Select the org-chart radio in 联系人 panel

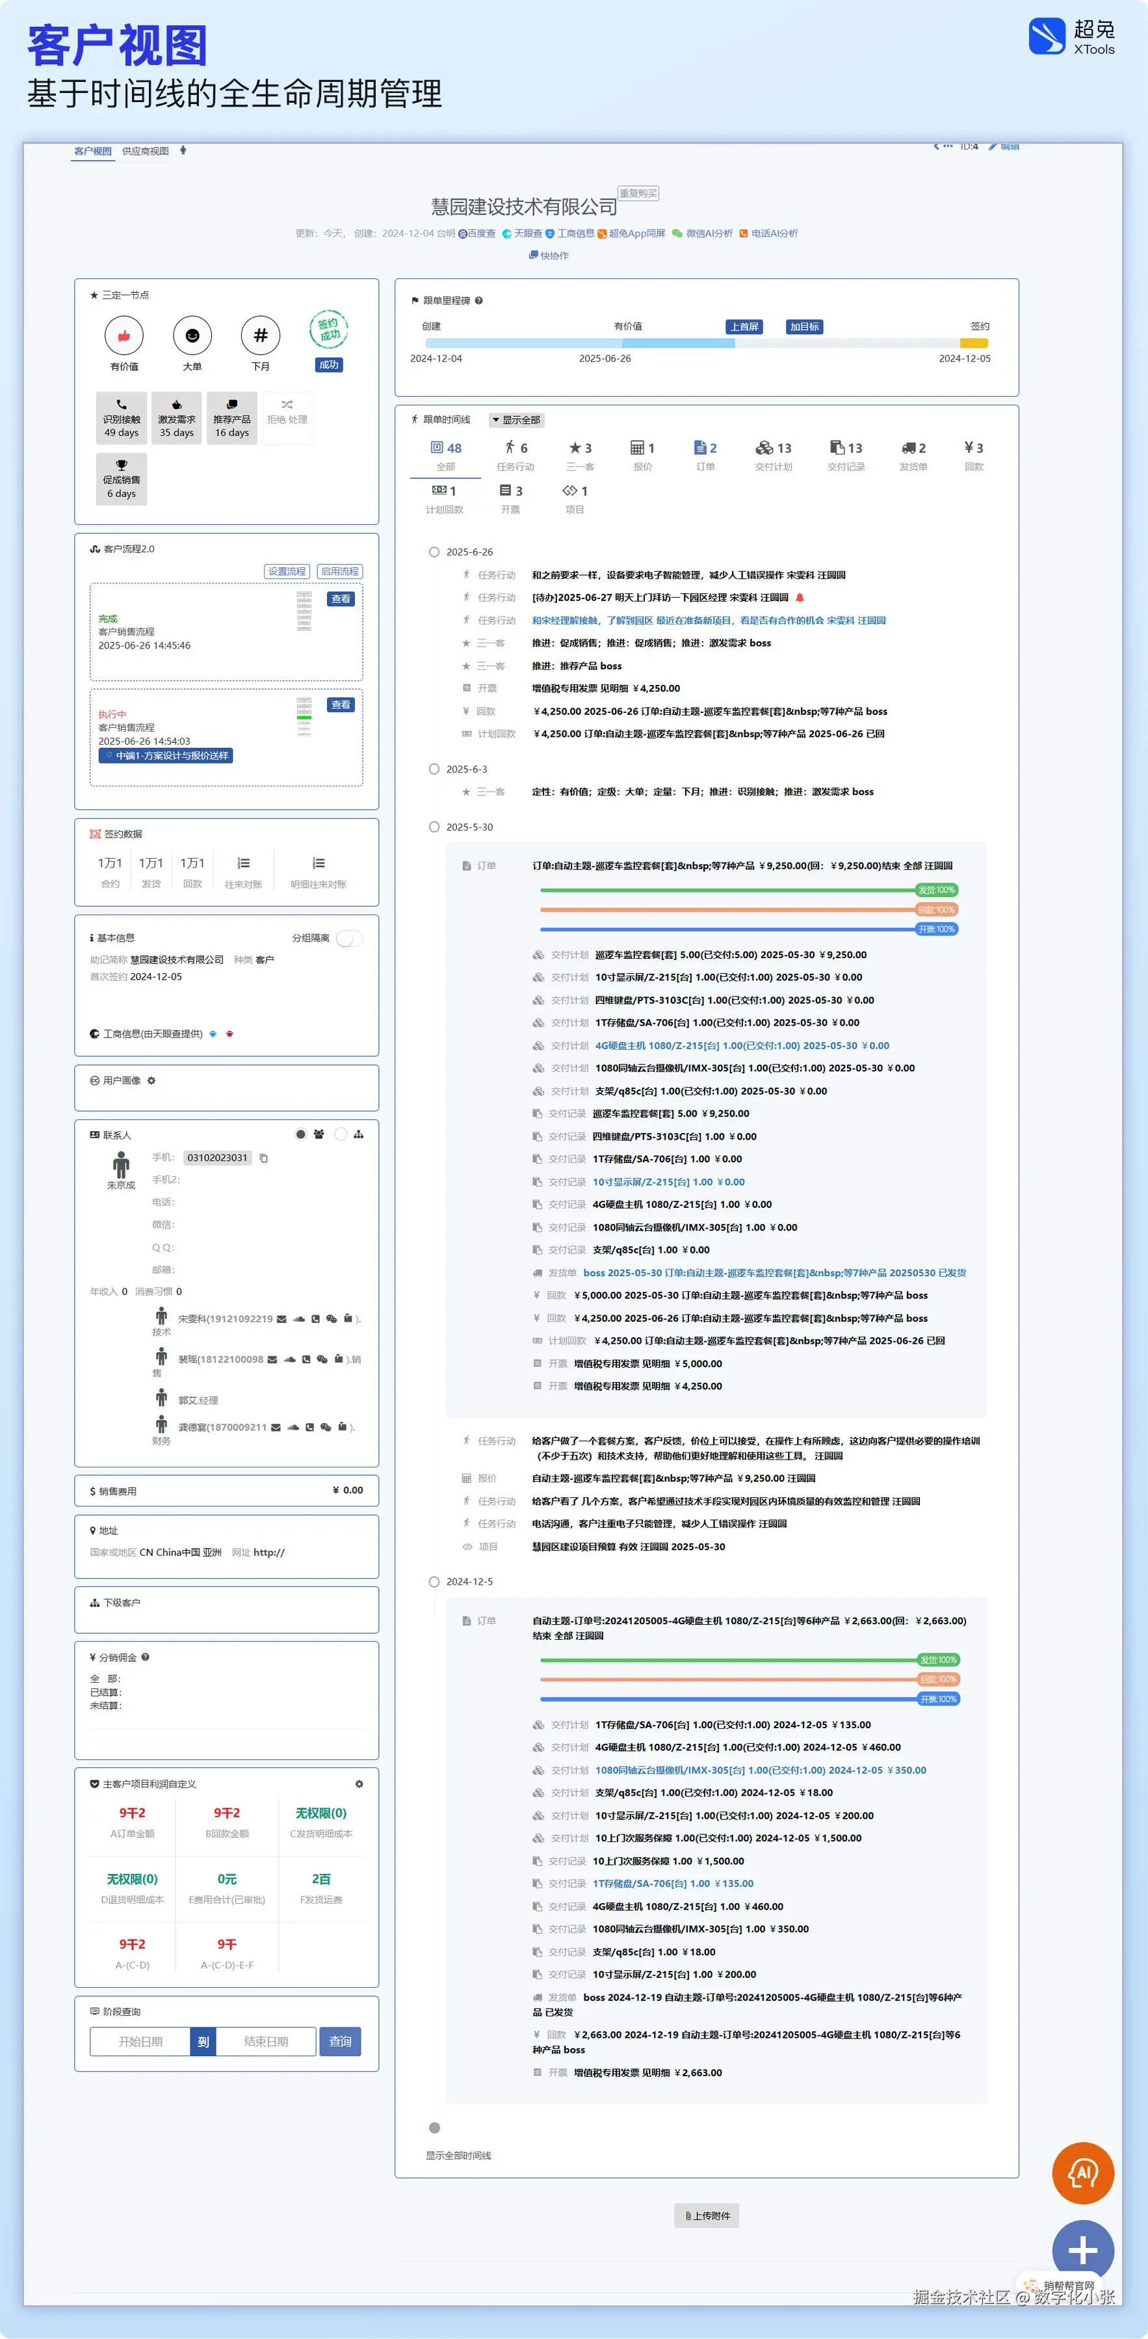click(341, 1134)
